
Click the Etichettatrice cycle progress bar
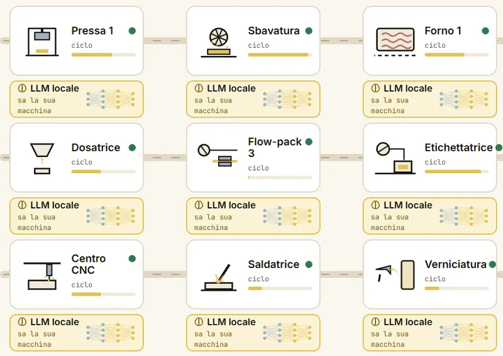(x=457, y=172)
